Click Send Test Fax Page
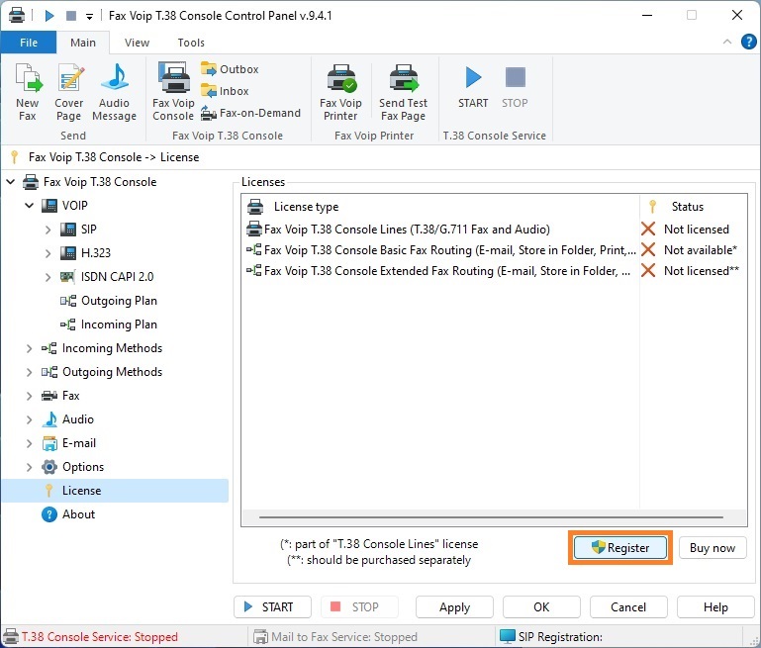This screenshot has width=761, height=648. coord(404,92)
